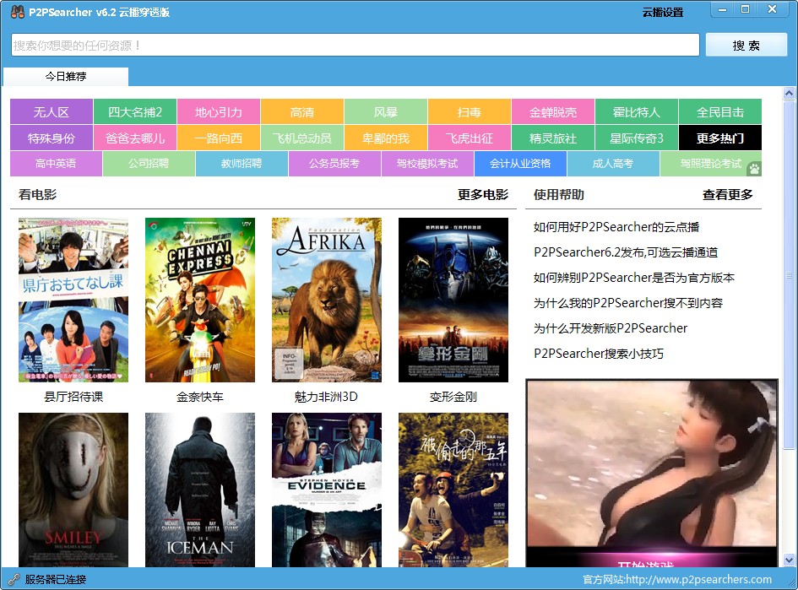Open the 云播设置 settings menu
This screenshot has width=798, height=590.
click(x=662, y=12)
